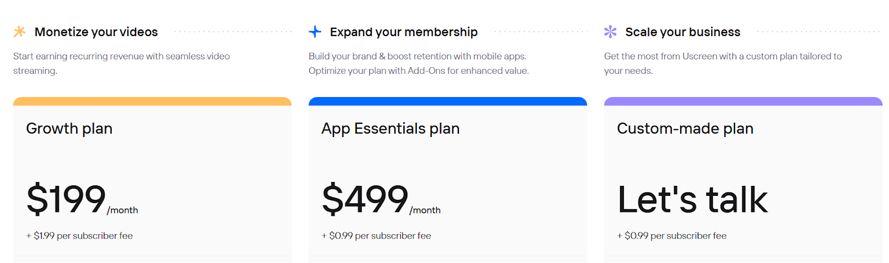This screenshot has height=263, width=889.
Task: Click the purple bar atop Custom-made plan
Action: 743,102
